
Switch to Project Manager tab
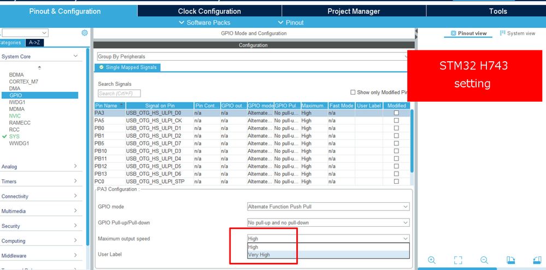coord(354,11)
